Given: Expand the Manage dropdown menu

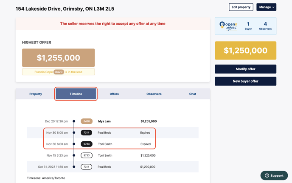Looking at the screenshot, I should coord(266,7).
